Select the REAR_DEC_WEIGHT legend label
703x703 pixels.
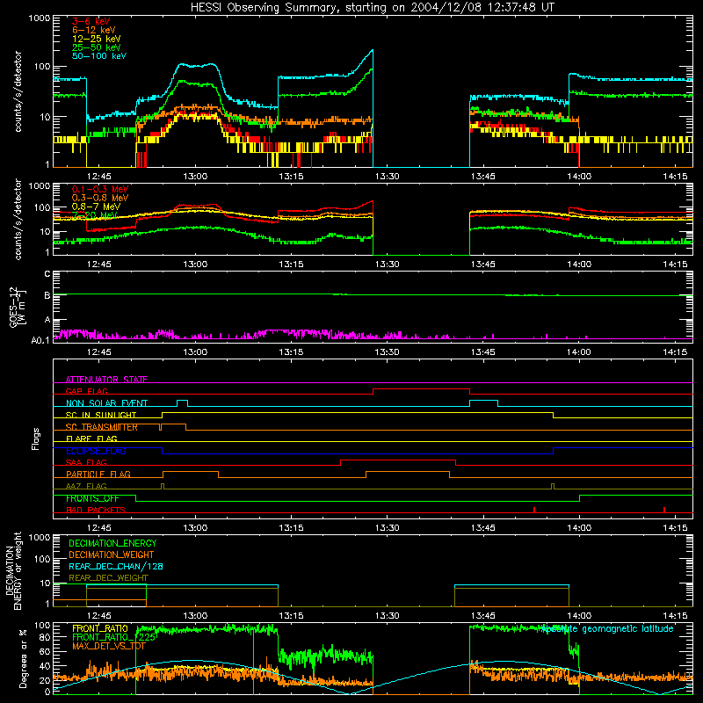108,578
